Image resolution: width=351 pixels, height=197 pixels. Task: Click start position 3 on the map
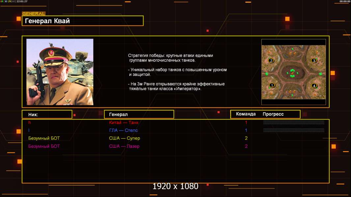314,60
